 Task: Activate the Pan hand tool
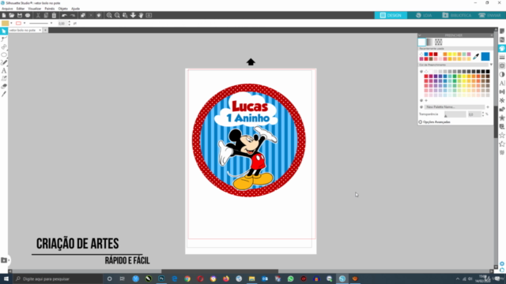pyautogui.click(x=141, y=15)
